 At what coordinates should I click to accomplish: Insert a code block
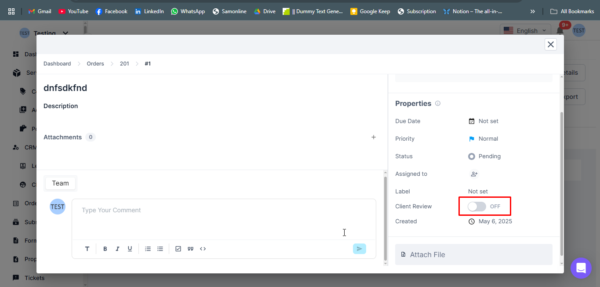pyautogui.click(x=203, y=249)
